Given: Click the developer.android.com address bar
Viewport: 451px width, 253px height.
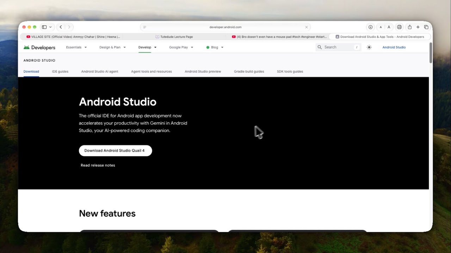Looking at the screenshot, I should tap(225, 27).
